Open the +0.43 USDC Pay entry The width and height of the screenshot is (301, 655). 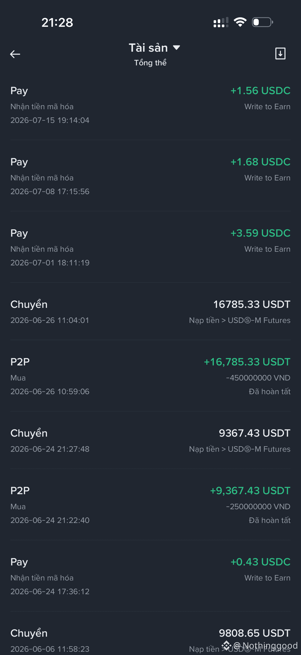point(150,576)
